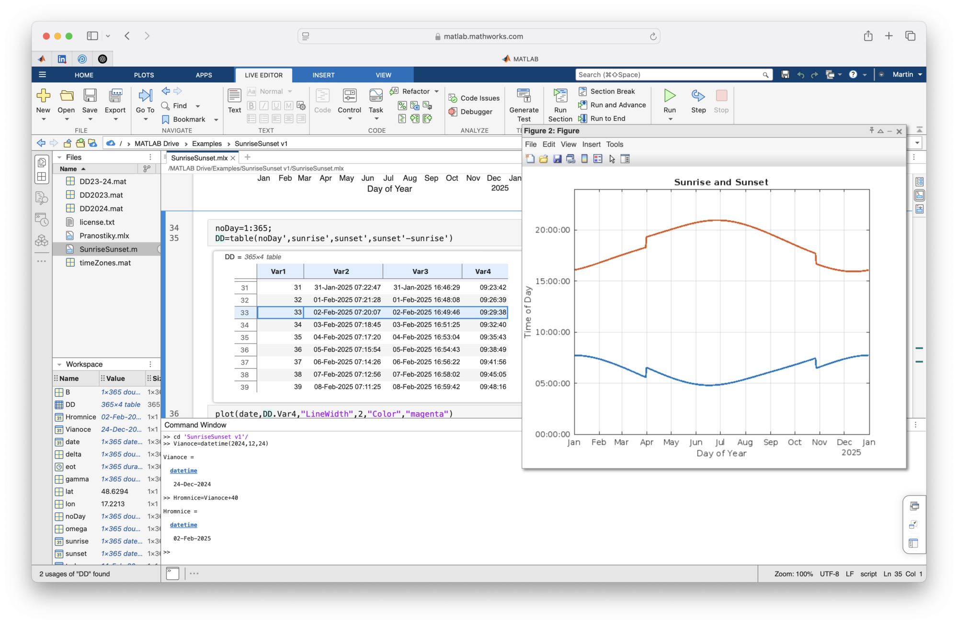Screen dimensions: 958x624
Task: Select timeZones.mat in Files list
Action: tap(105, 263)
